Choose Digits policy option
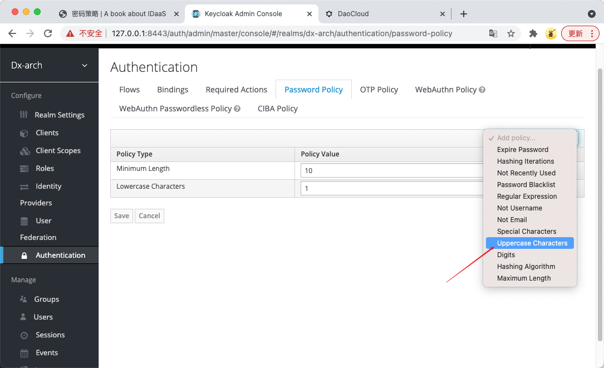Image resolution: width=604 pixels, height=368 pixels. tap(530, 255)
